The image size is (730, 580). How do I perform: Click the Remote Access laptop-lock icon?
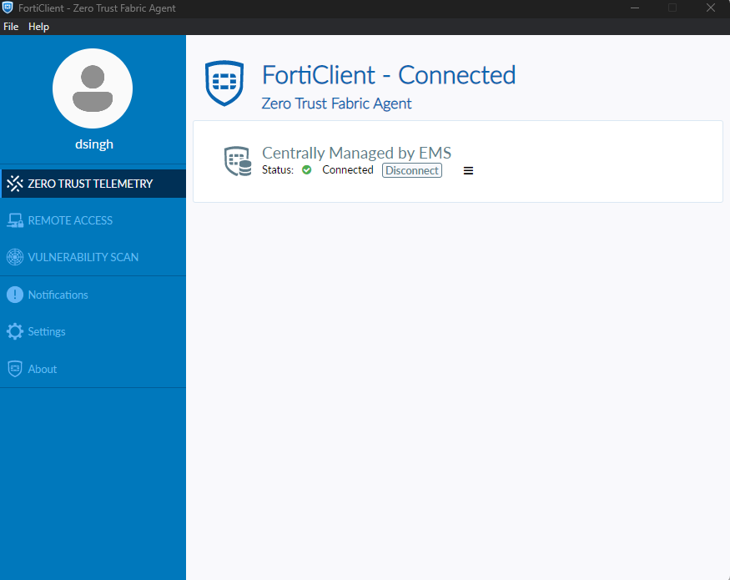coord(15,220)
